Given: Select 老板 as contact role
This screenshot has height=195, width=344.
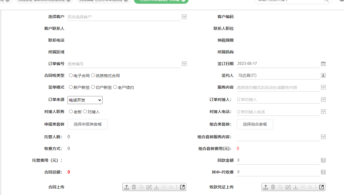Looking at the screenshot, I should (71, 112).
